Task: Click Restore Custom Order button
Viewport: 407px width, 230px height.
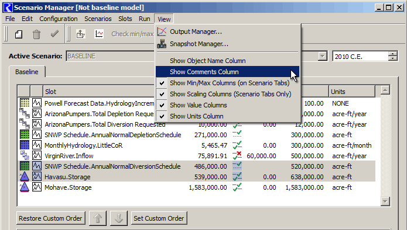Action: coord(50,218)
